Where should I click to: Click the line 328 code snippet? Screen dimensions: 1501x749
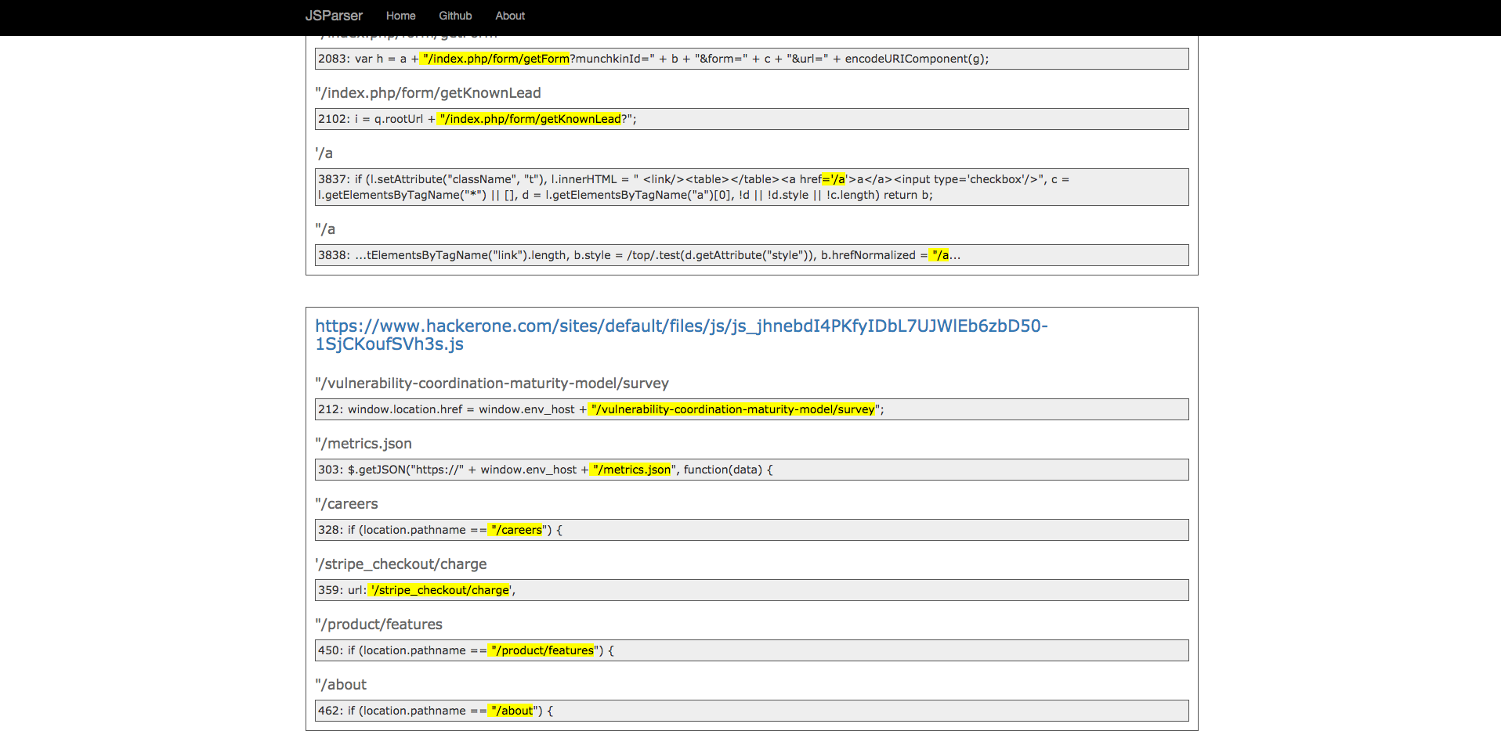(751, 530)
